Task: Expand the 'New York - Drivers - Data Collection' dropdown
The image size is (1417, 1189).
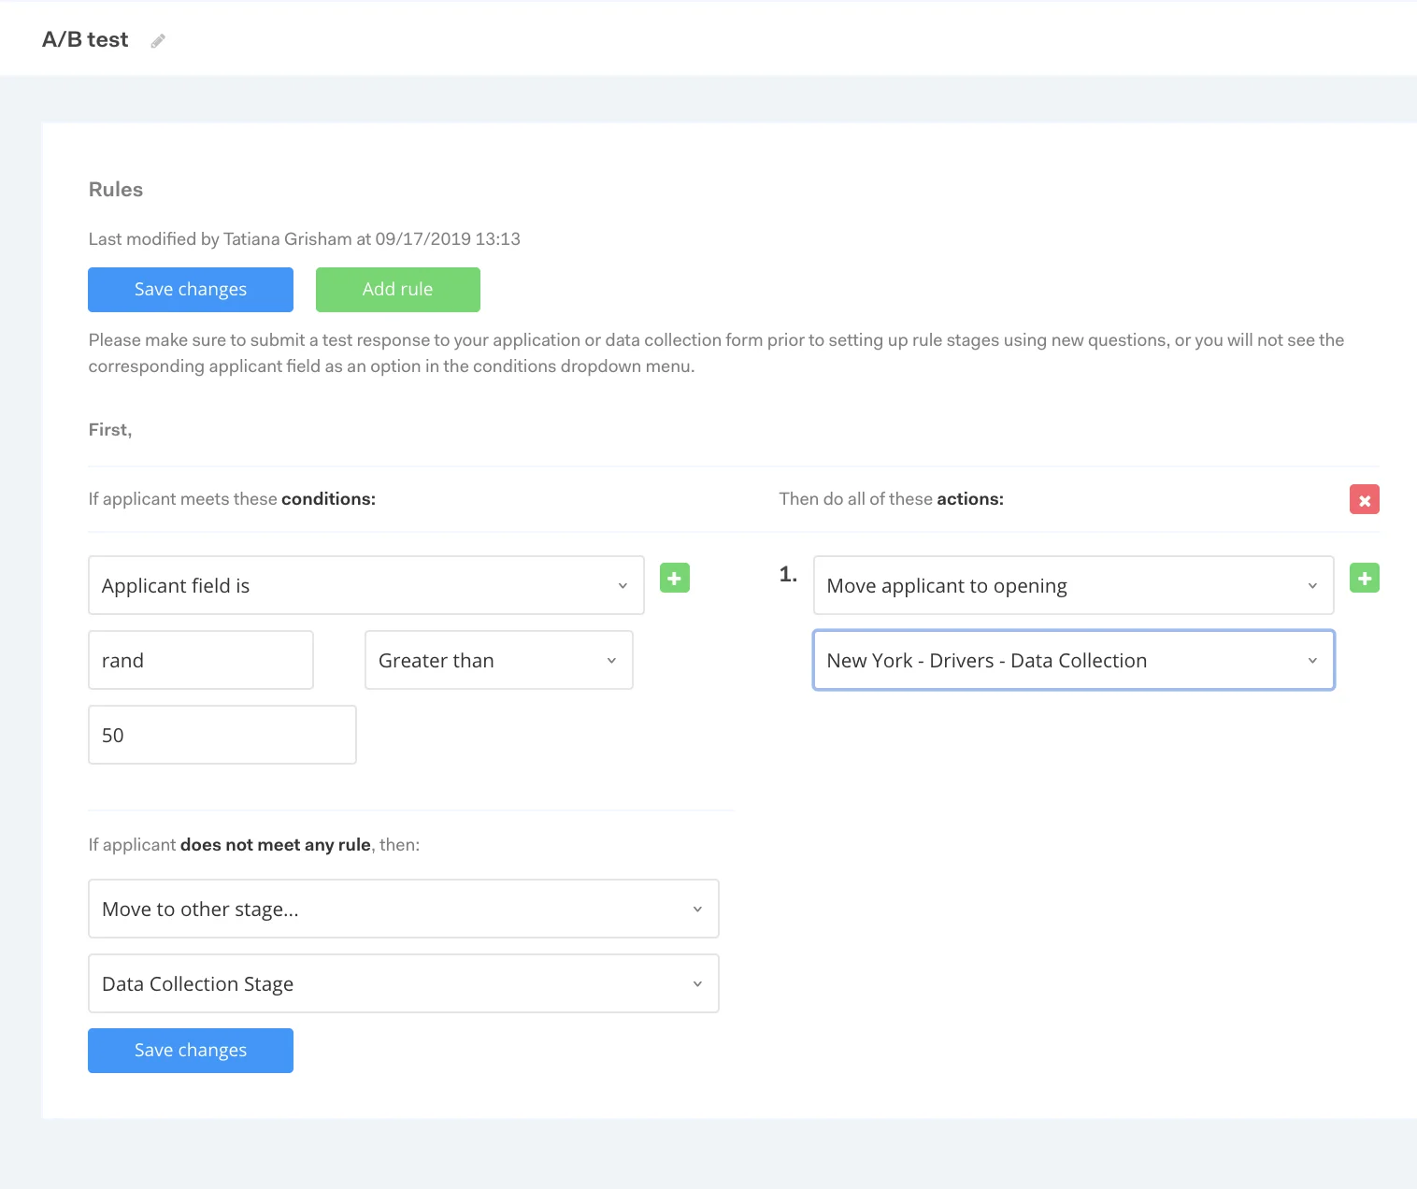Action: point(1074,660)
